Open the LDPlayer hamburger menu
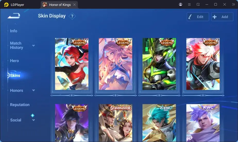This screenshot has height=142, width=238. (189, 5)
